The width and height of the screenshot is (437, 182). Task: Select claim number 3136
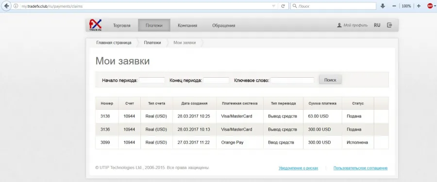(105, 129)
